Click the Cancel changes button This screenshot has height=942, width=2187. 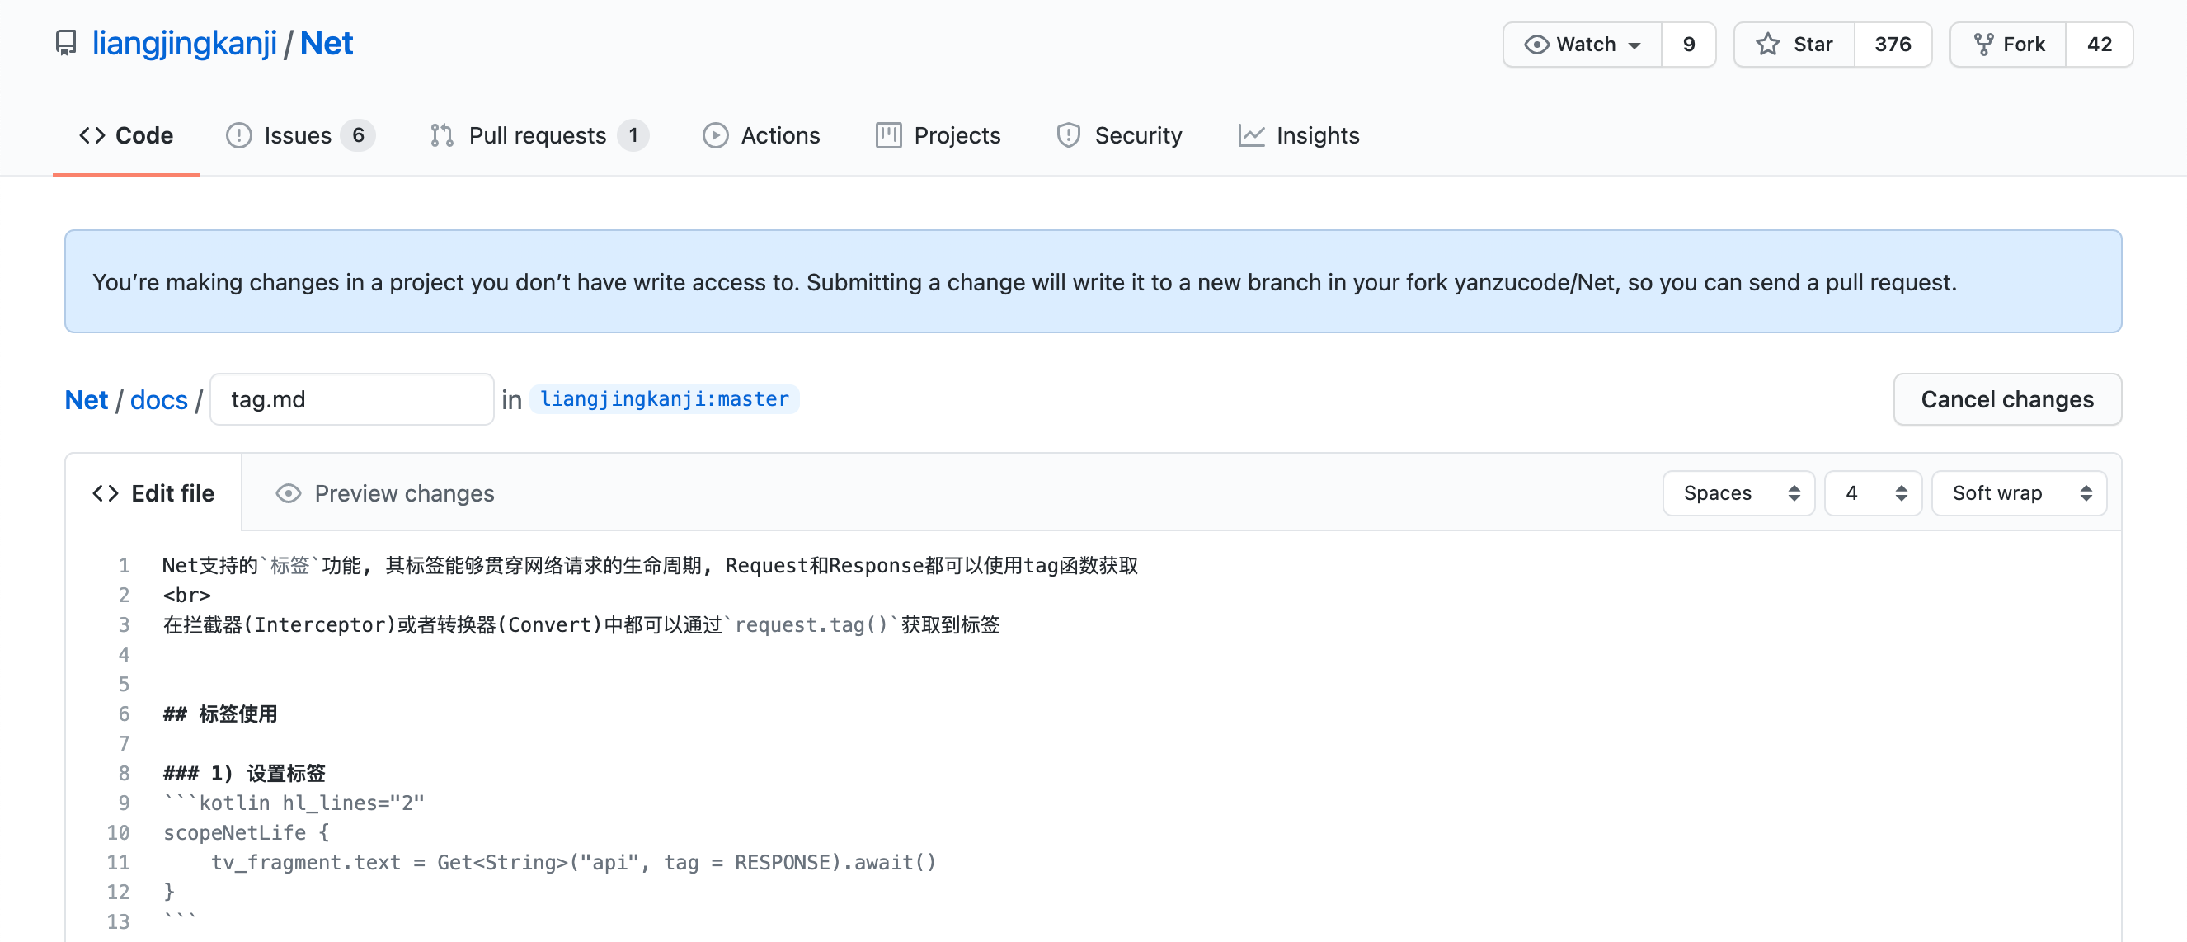click(x=2006, y=399)
